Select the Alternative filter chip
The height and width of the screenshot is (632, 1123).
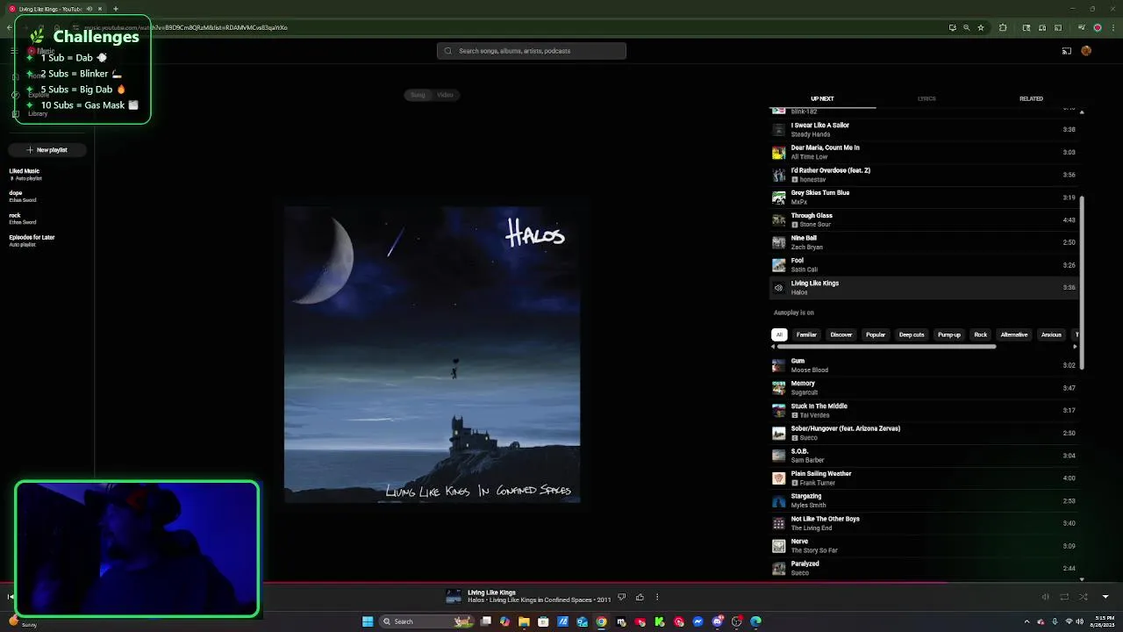coord(1014,334)
